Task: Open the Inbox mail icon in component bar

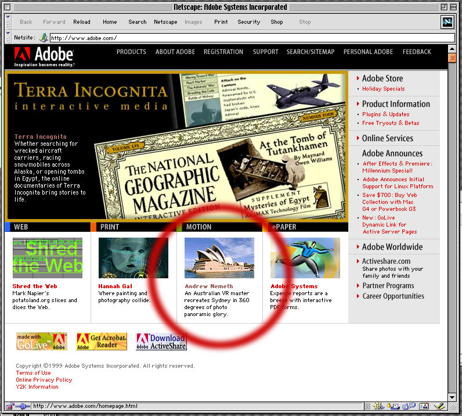Action: tap(393, 406)
